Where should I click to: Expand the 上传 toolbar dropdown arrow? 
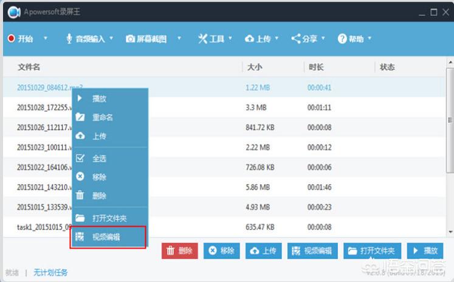point(277,38)
